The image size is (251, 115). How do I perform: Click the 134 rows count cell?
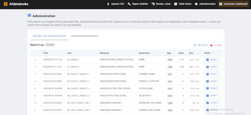(182, 60)
